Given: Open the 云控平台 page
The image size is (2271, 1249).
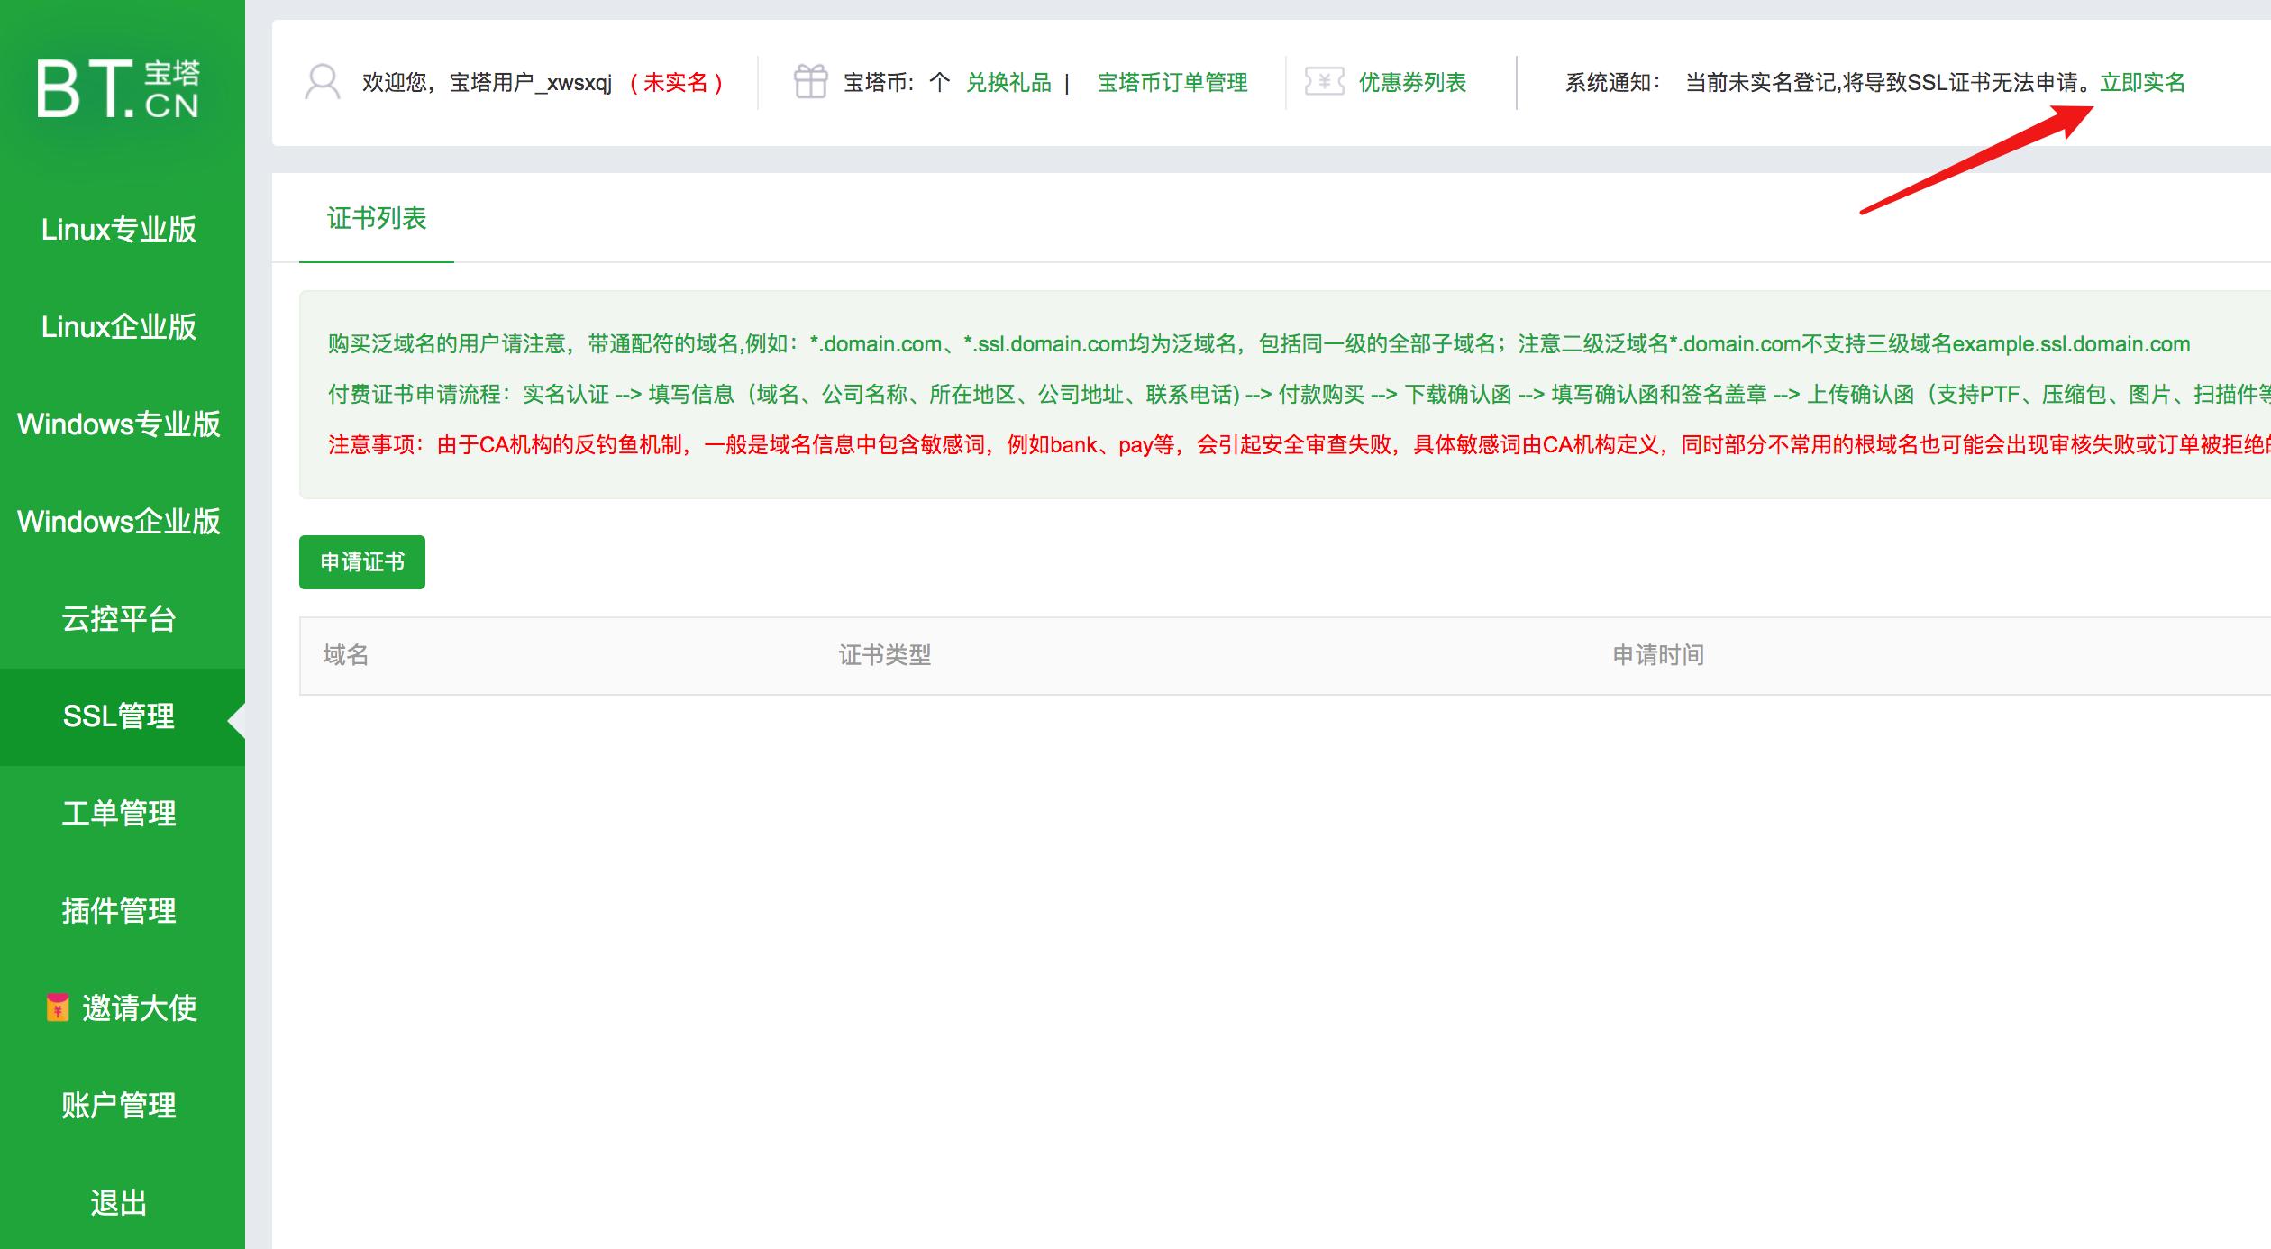Looking at the screenshot, I should (120, 619).
